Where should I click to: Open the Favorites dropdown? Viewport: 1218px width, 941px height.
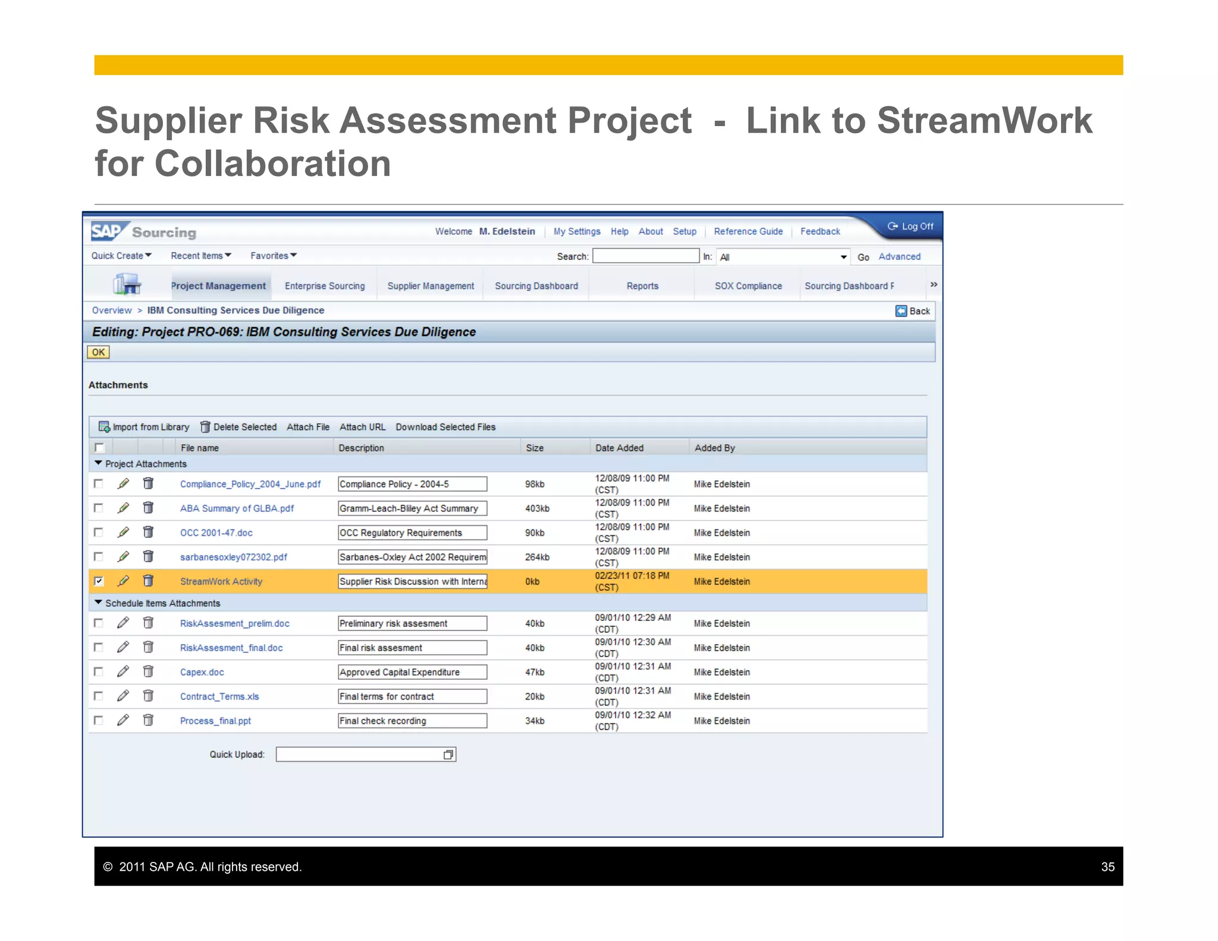tap(274, 256)
